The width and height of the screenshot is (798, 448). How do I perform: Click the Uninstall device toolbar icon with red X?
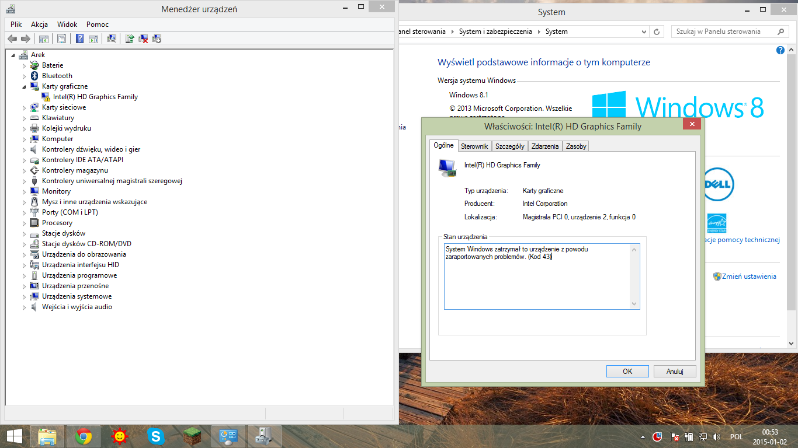(143, 38)
